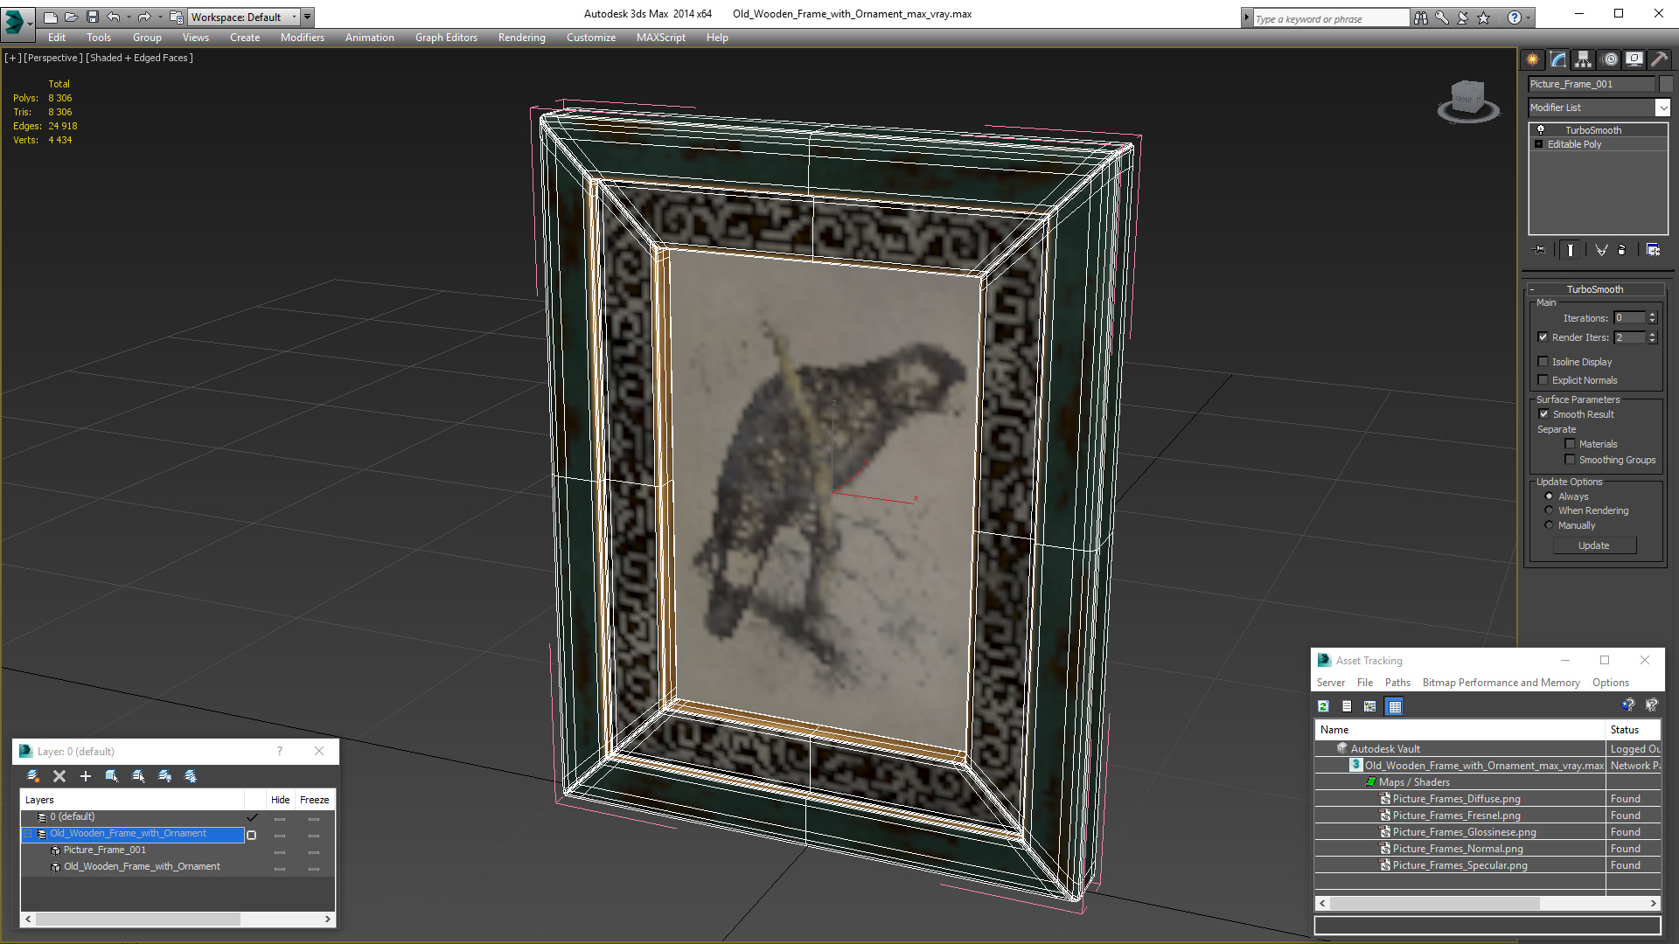1679x944 pixels.
Task: Click the save file icon in title bar
Action: click(x=92, y=17)
